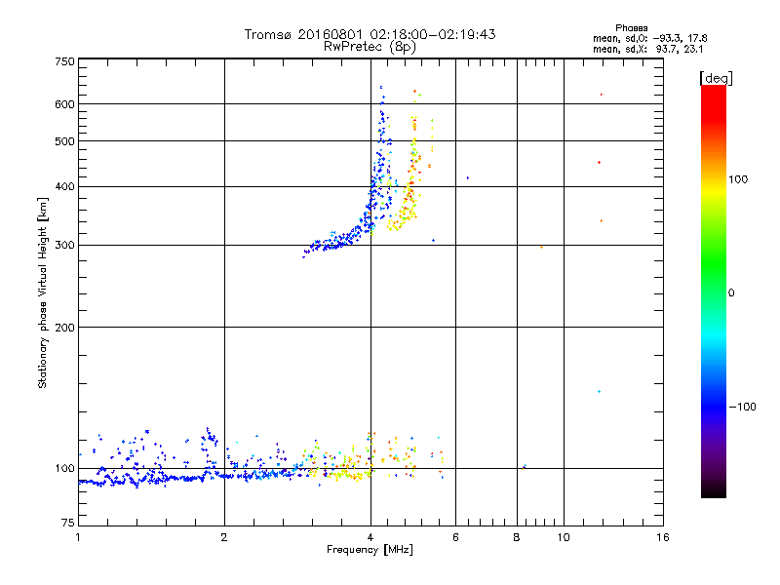Click the x-axis tick label "10"
The image size is (780, 585).
pos(564,537)
